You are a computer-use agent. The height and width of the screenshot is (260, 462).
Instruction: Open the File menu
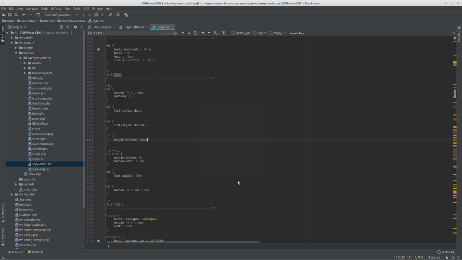[3, 9]
